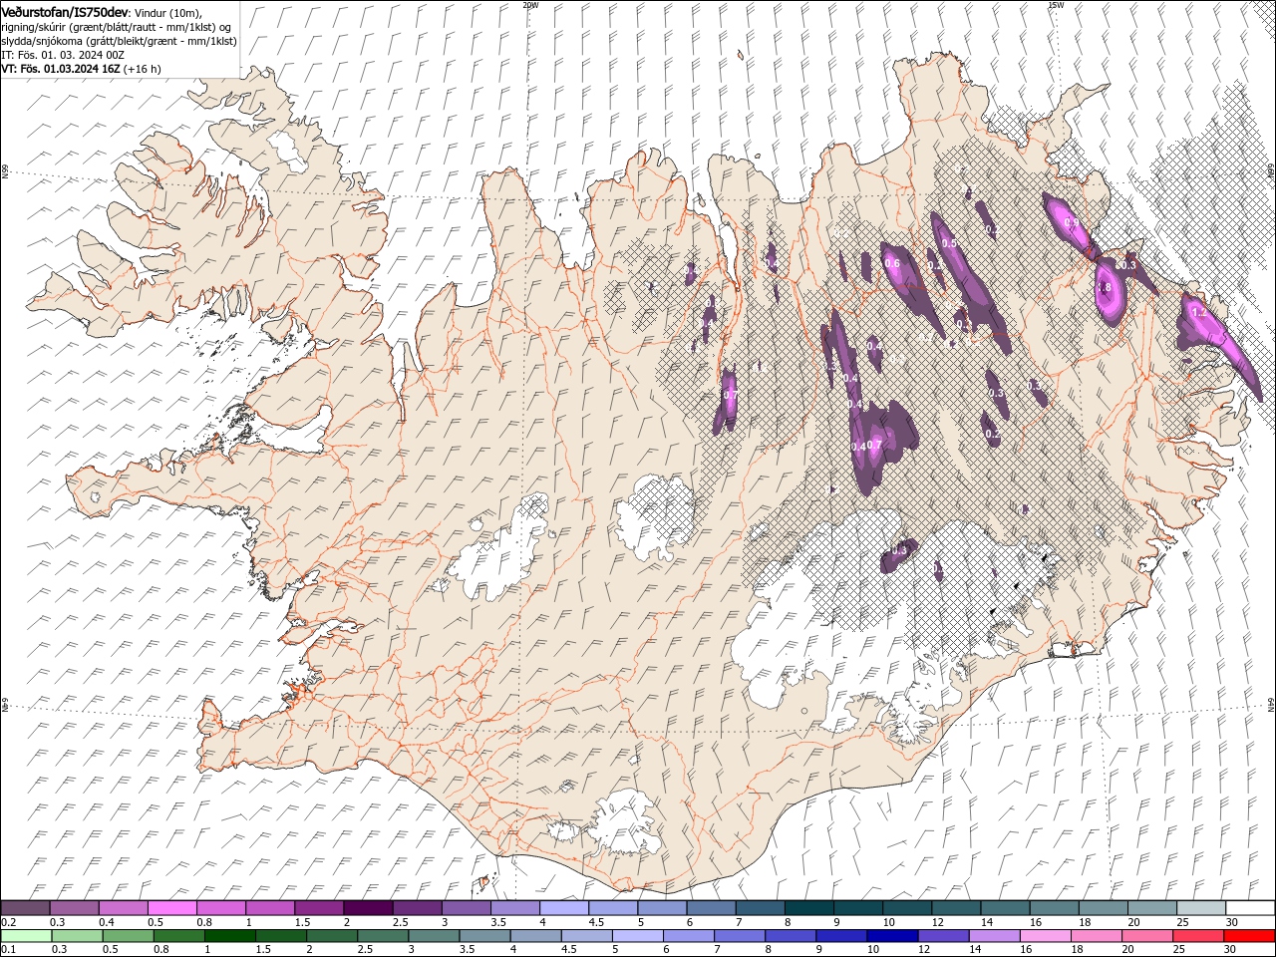This screenshot has height=957, width=1276.
Task: Select the pale green 0.1 rain legend swatch
Action: point(26,936)
